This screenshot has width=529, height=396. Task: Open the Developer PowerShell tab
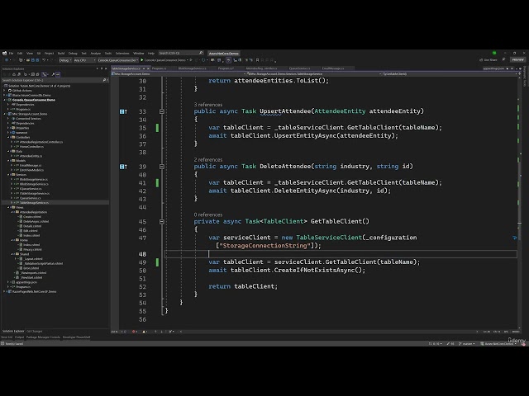point(76,337)
